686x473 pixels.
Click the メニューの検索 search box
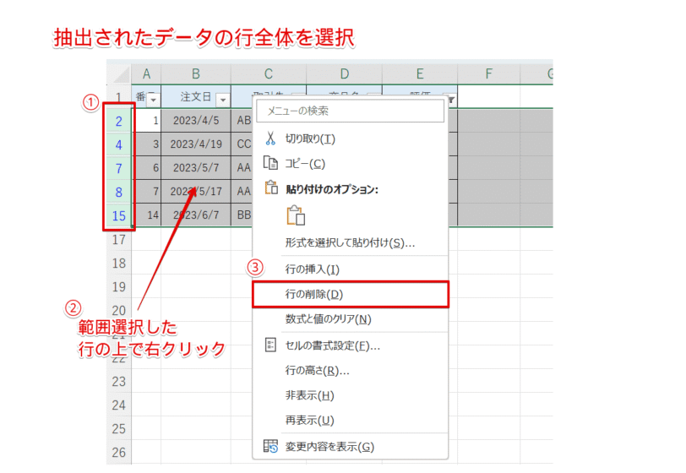(351, 111)
